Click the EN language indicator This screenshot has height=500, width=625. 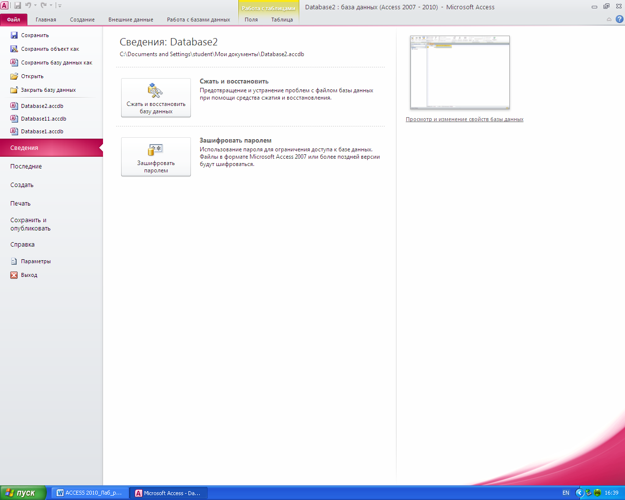point(566,493)
